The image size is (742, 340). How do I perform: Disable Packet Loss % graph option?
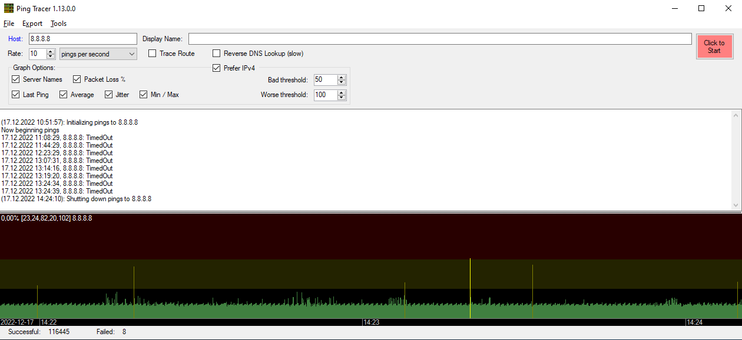(77, 79)
